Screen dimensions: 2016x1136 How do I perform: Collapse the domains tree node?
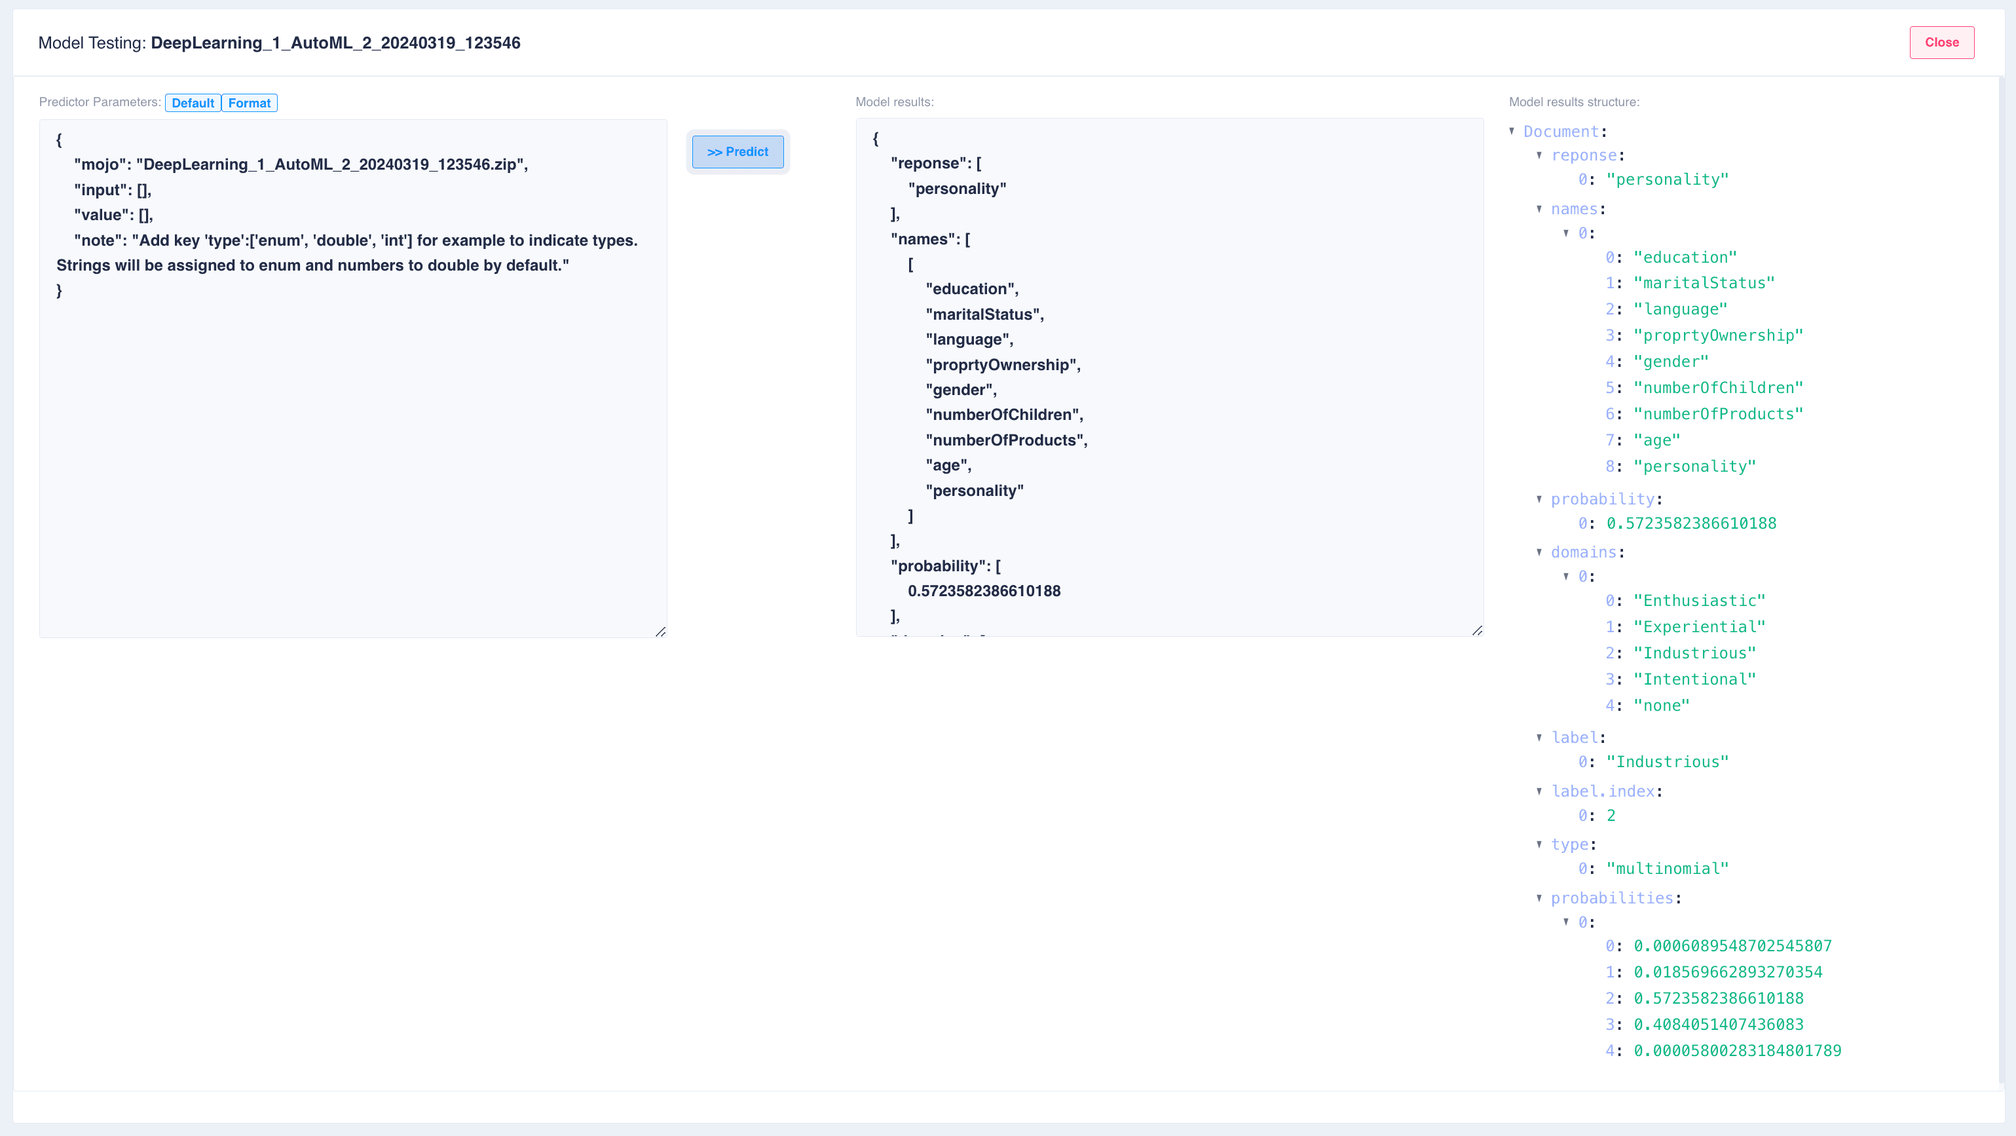(1539, 552)
